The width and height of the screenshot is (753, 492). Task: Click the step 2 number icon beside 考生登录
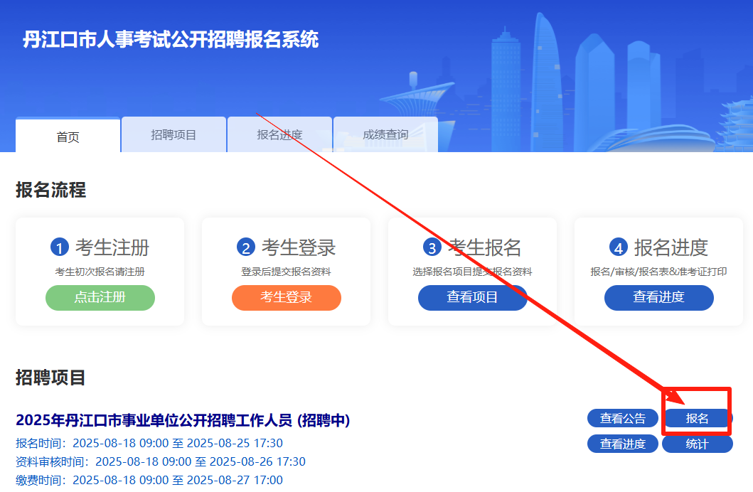tap(246, 247)
